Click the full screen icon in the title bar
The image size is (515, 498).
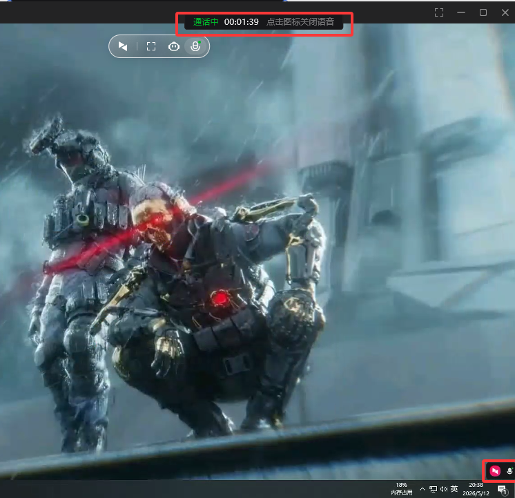point(439,12)
